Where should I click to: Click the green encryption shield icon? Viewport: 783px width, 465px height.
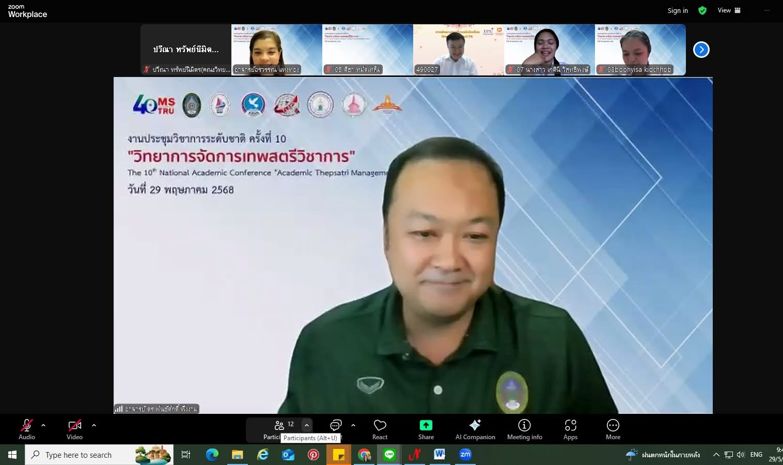[x=702, y=10]
